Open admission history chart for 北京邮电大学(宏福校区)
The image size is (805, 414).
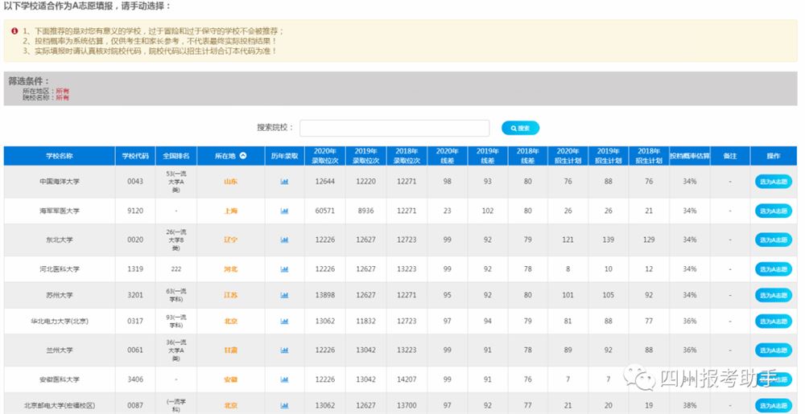coord(284,406)
